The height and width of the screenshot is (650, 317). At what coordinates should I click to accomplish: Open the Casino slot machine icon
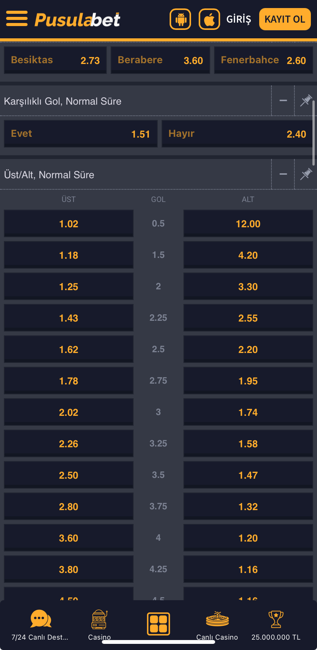(x=99, y=619)
